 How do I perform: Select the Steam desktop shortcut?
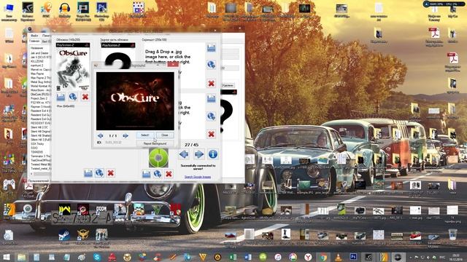tap(64, 237)
